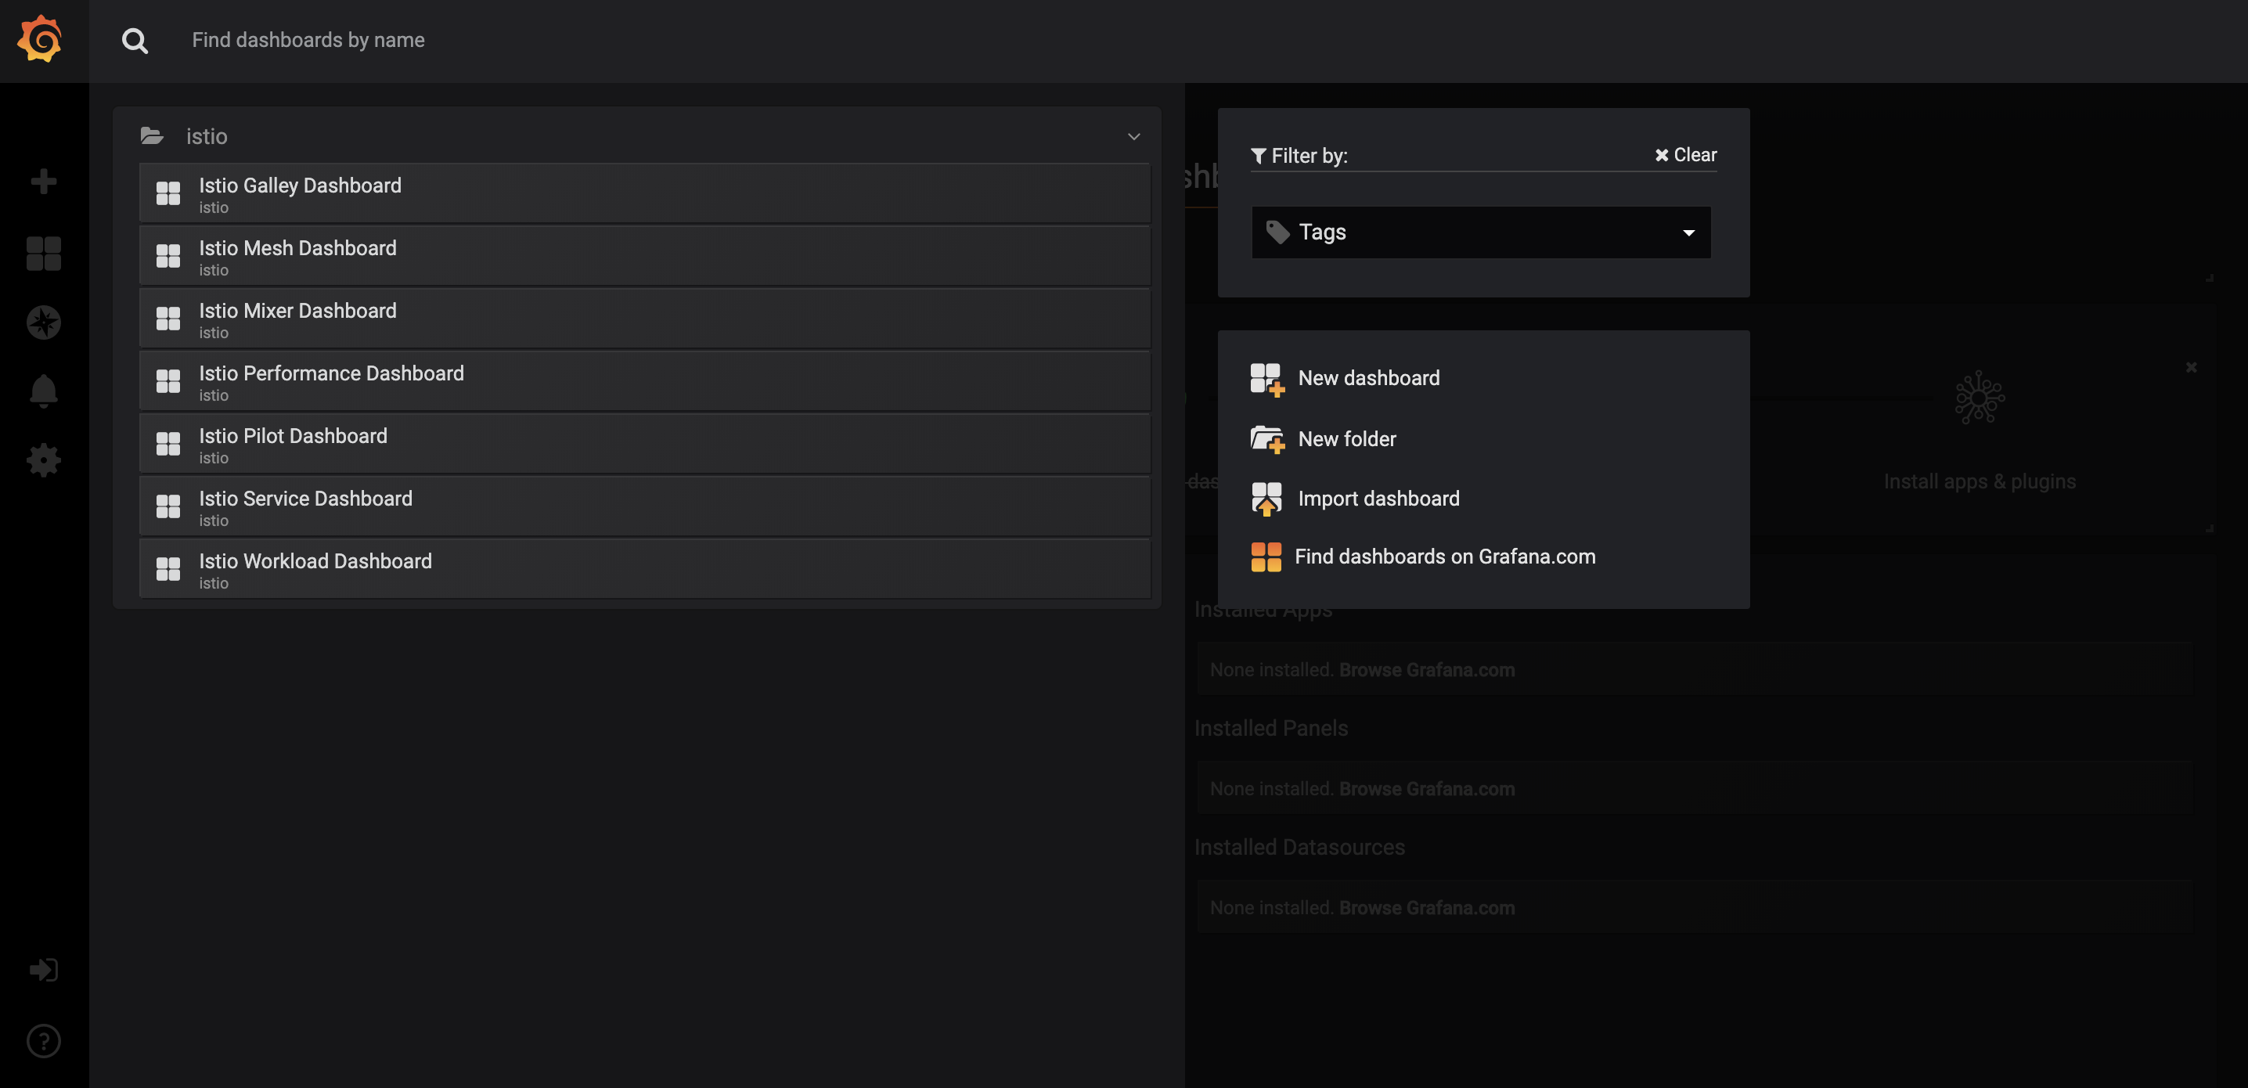Open the Tags filter dropdown
2248x1088 pixels.
1481,232
